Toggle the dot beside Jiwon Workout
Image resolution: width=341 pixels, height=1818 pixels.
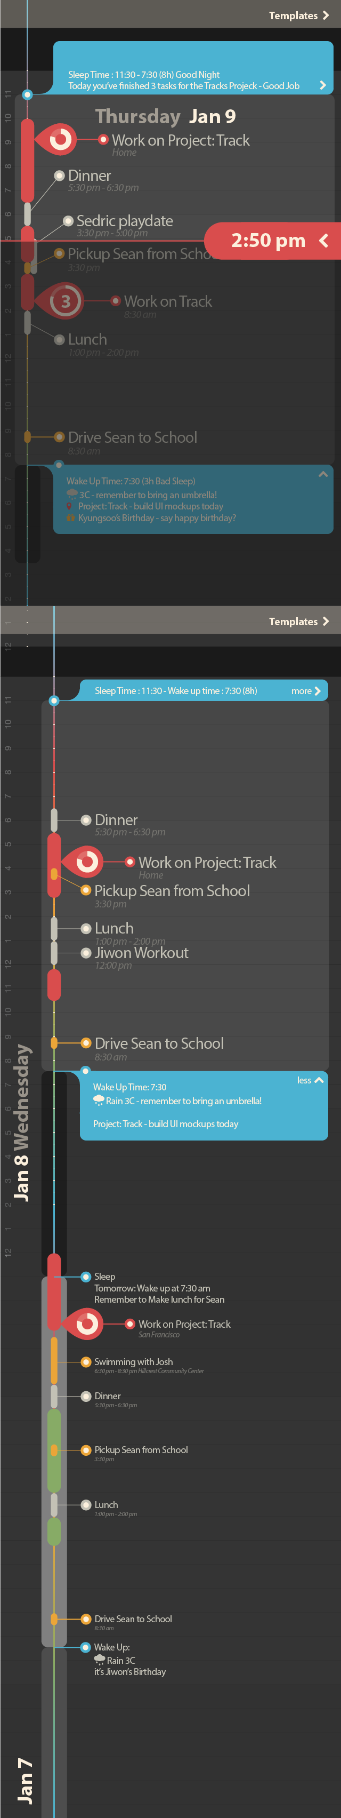(86, 953)
